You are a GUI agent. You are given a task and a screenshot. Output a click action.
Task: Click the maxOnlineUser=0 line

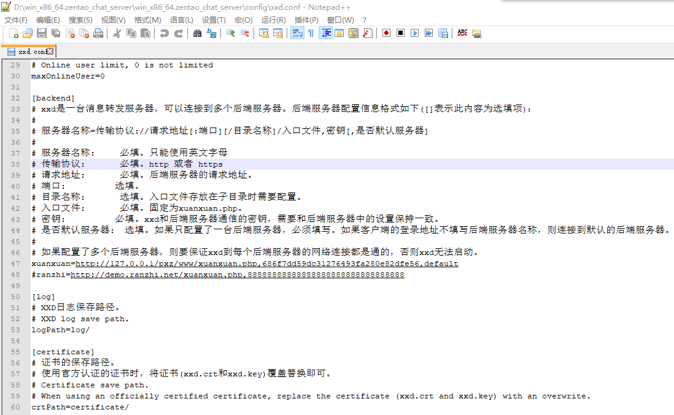point(68,76)
